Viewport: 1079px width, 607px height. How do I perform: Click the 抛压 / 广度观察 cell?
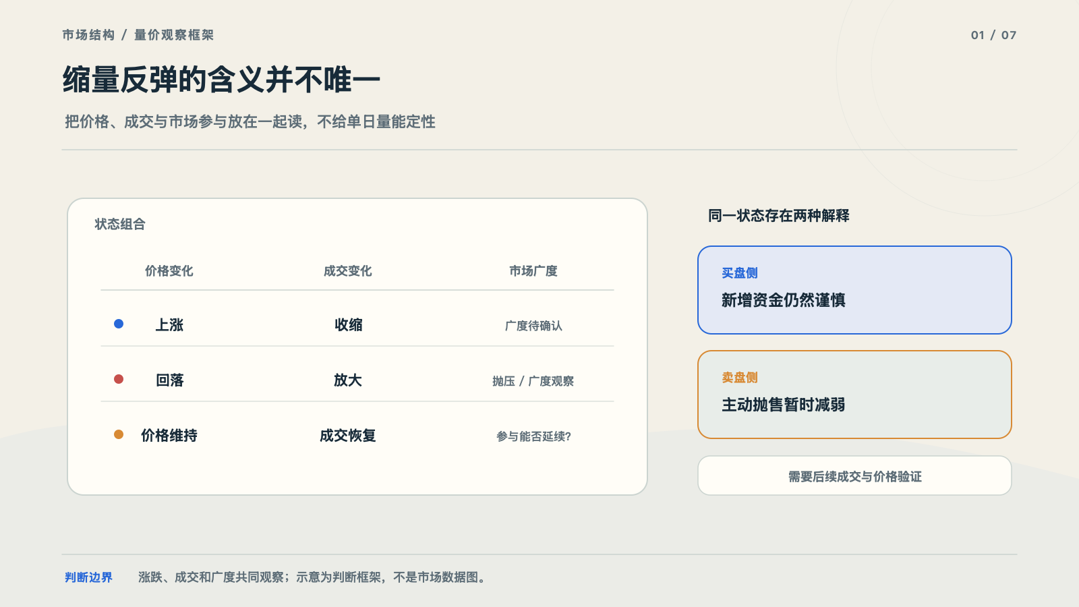point(533,381)
